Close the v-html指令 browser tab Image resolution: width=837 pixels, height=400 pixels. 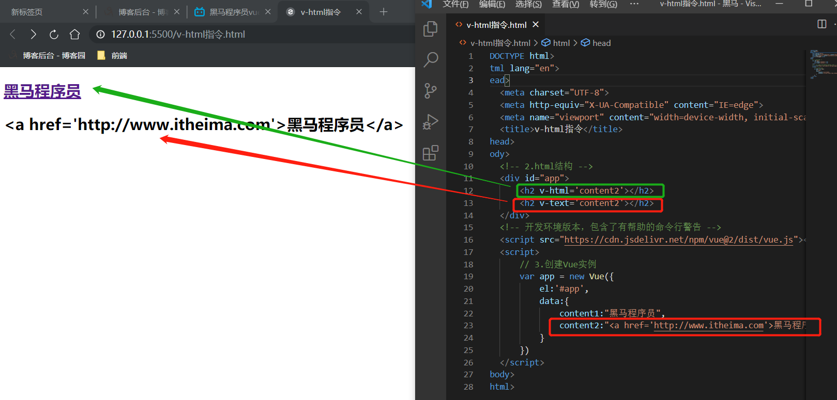tap(359, 11)
